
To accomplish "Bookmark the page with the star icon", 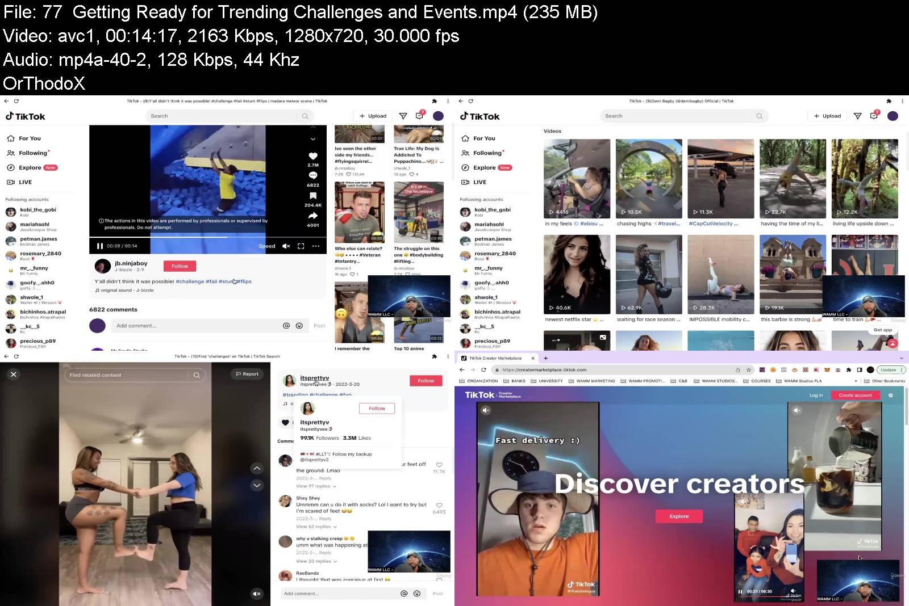I will (x=749, y=370).
